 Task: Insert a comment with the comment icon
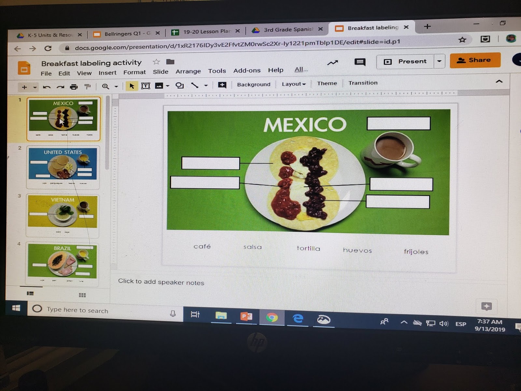[x=222, y=85]
